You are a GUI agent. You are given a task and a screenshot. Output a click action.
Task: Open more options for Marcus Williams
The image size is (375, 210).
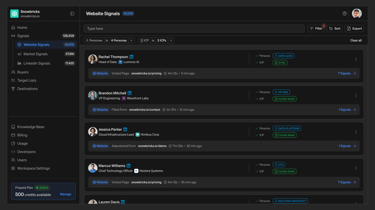coord(356,168)
